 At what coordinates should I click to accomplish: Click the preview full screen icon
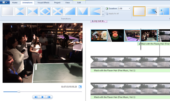tap(80, 87)
